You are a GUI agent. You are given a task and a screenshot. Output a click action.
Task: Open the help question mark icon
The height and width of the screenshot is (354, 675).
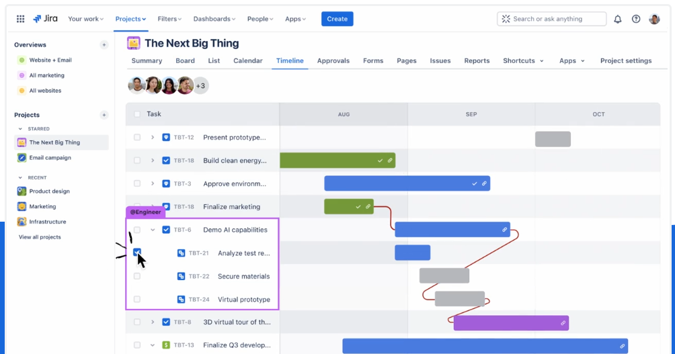click(636, 19)
